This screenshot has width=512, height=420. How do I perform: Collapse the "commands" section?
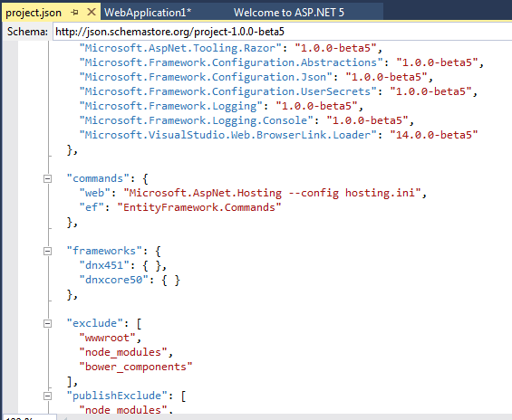tap(48, 178)
